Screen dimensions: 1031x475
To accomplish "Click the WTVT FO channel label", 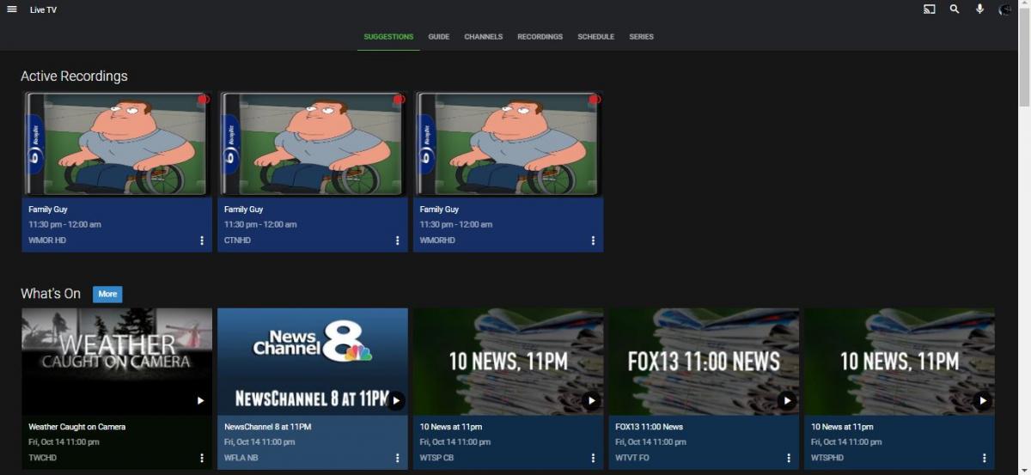I will [x=633, y=458].
